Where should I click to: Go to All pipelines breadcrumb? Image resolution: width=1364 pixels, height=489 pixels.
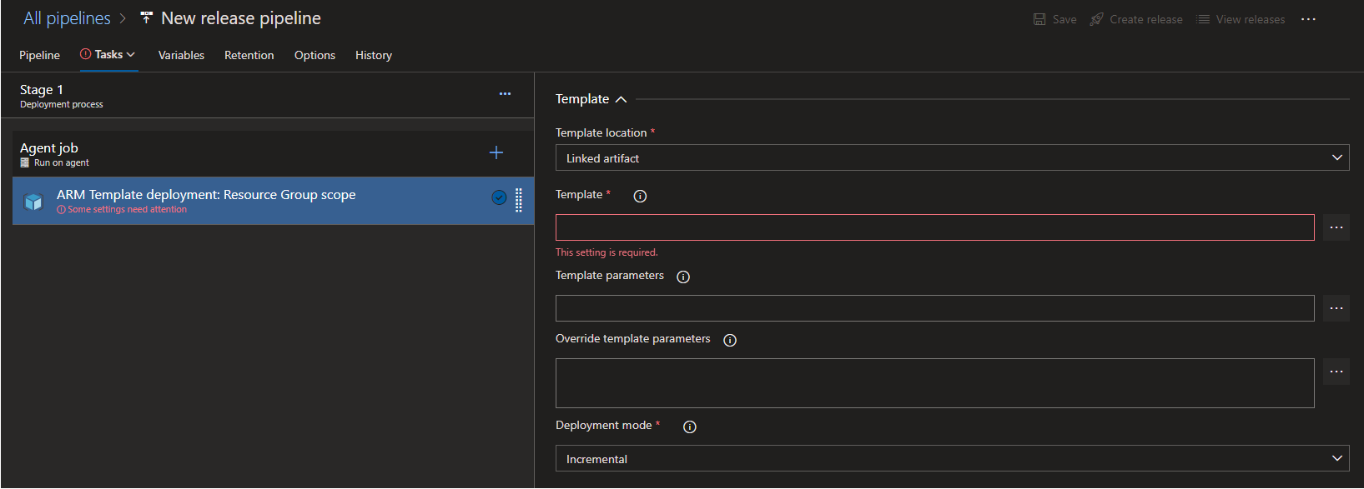point(67,18)
